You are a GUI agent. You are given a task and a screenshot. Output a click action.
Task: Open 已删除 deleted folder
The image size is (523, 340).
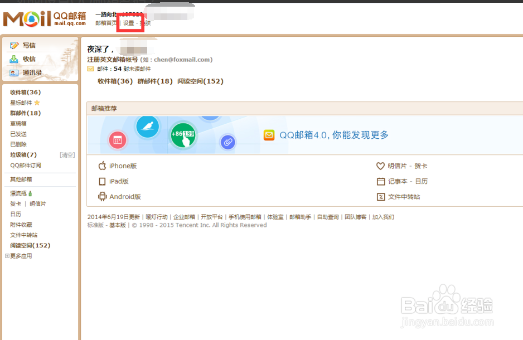(18, 144)
